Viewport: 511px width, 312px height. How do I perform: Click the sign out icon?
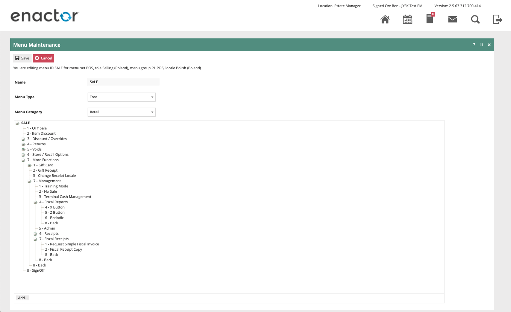point(497,20)
